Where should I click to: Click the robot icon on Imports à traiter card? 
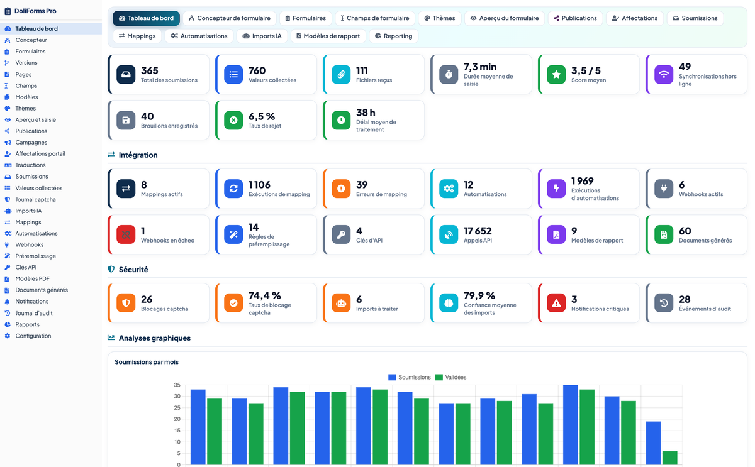[x=341, y=303]
